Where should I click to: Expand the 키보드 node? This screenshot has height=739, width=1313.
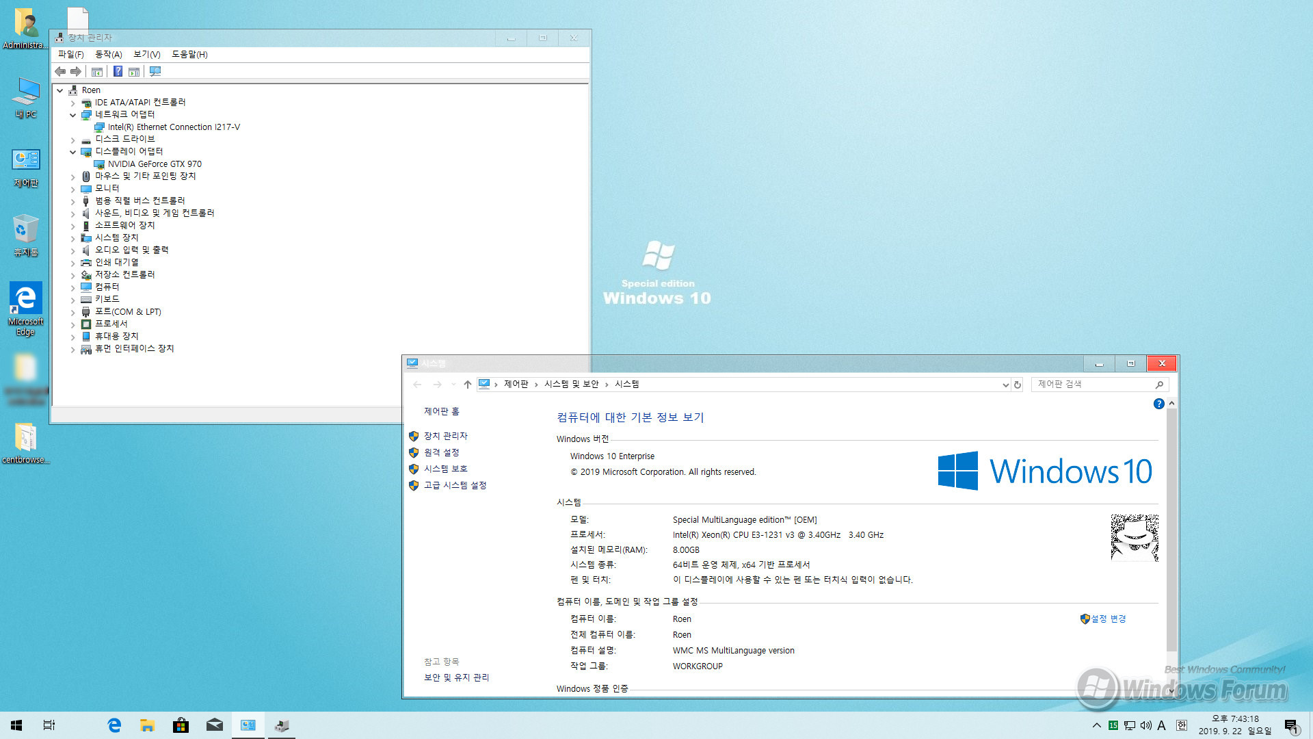coord(73,300)
